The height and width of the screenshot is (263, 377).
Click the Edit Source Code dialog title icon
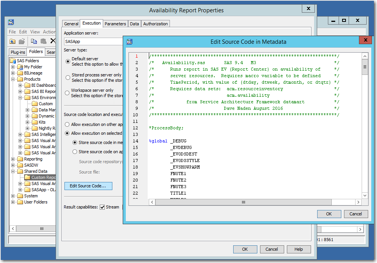click(x=130, y=42)
